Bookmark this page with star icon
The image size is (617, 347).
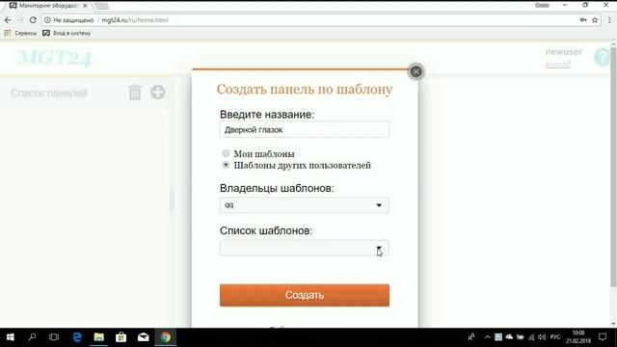coord(595,20)
